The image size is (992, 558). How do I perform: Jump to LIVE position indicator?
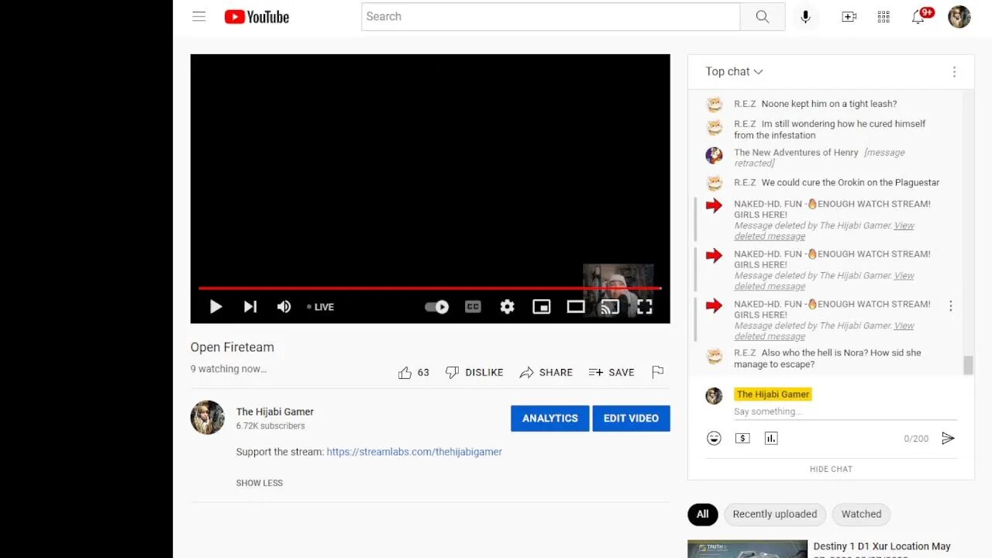coord(321,307)
